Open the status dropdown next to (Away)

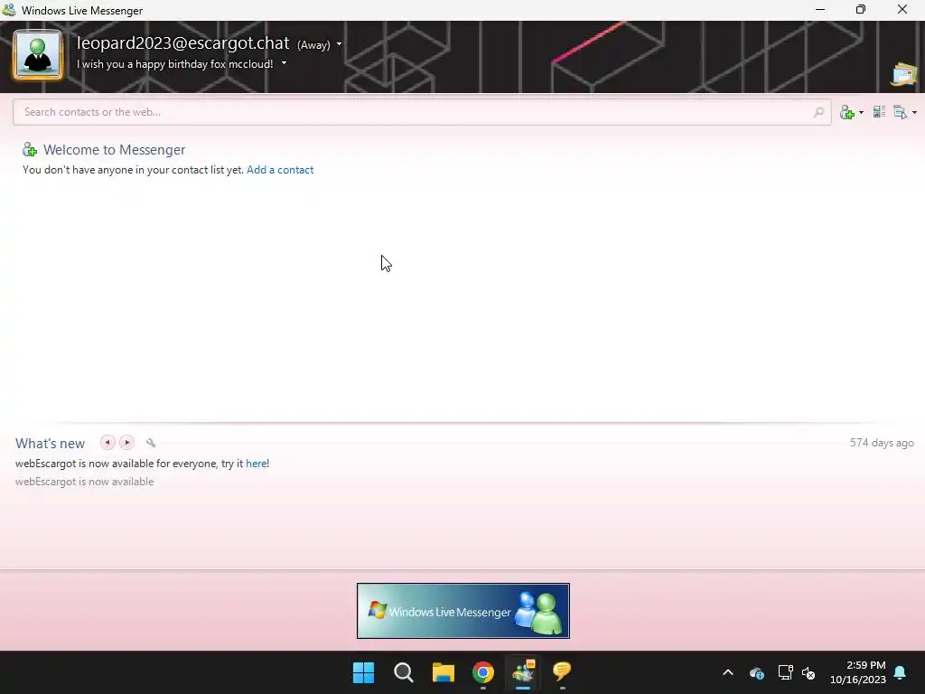click(340, 44)
